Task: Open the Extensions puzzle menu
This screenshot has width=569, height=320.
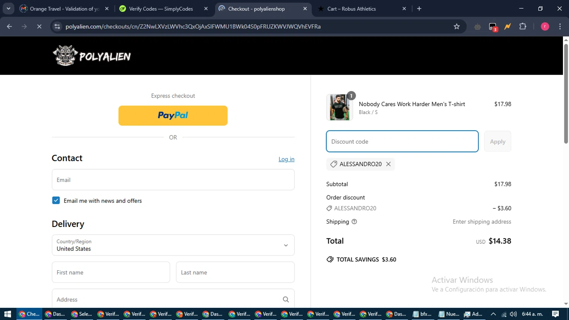Action: 523,27
